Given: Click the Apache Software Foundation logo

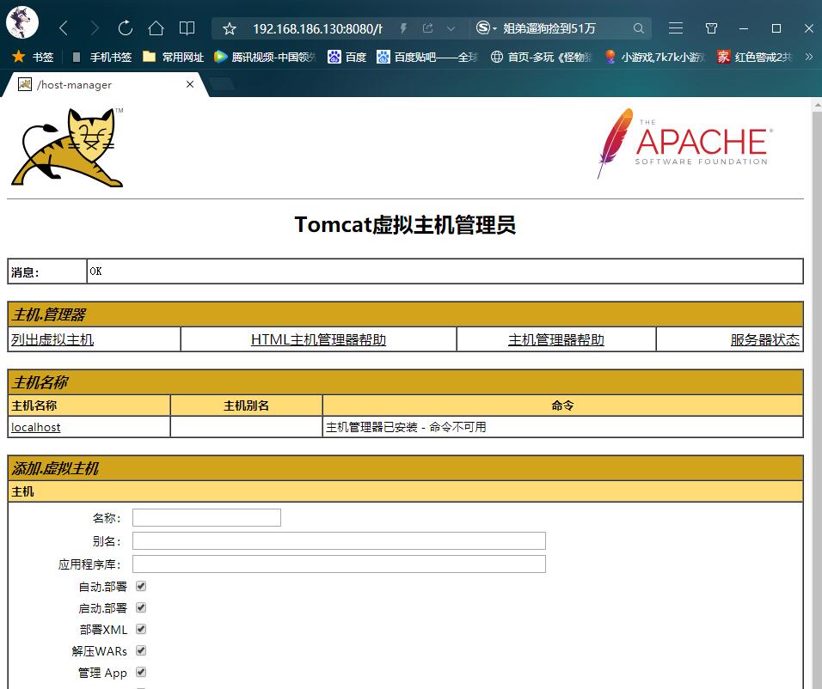Looking at the screenshot, I should 684,143.
